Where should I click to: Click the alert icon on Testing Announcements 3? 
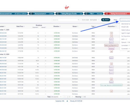pyautogui.click(x=107, y=14)
